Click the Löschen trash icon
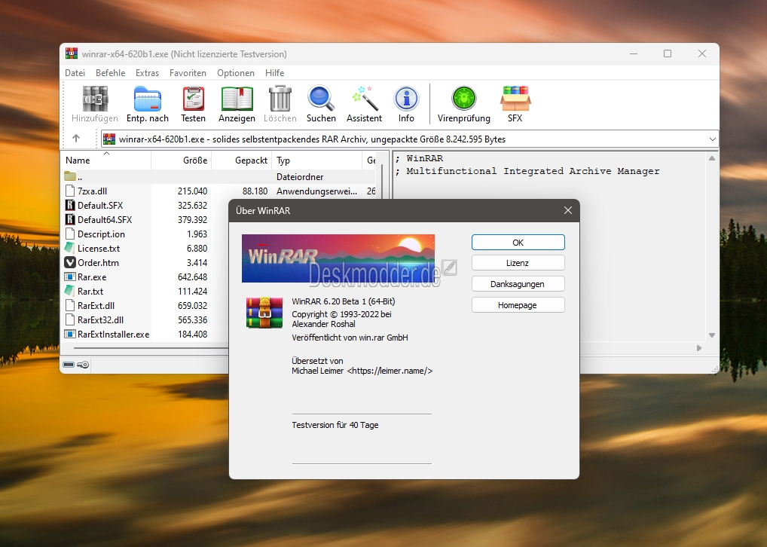This screenshot has height=547, width=767. (x=280, y=99)
